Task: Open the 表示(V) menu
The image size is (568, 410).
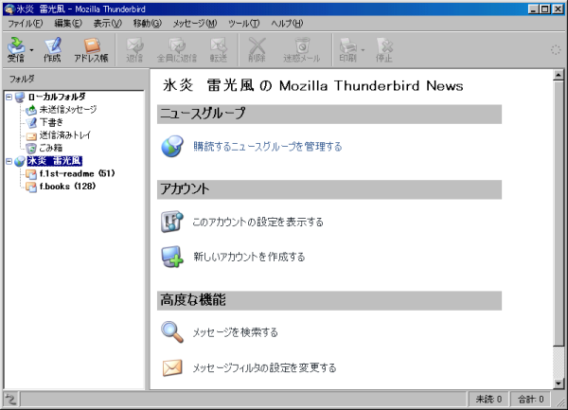Action: click(108, 24)
